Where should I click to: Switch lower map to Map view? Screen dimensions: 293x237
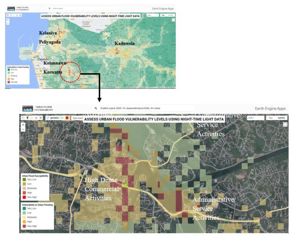coord(270,118)
